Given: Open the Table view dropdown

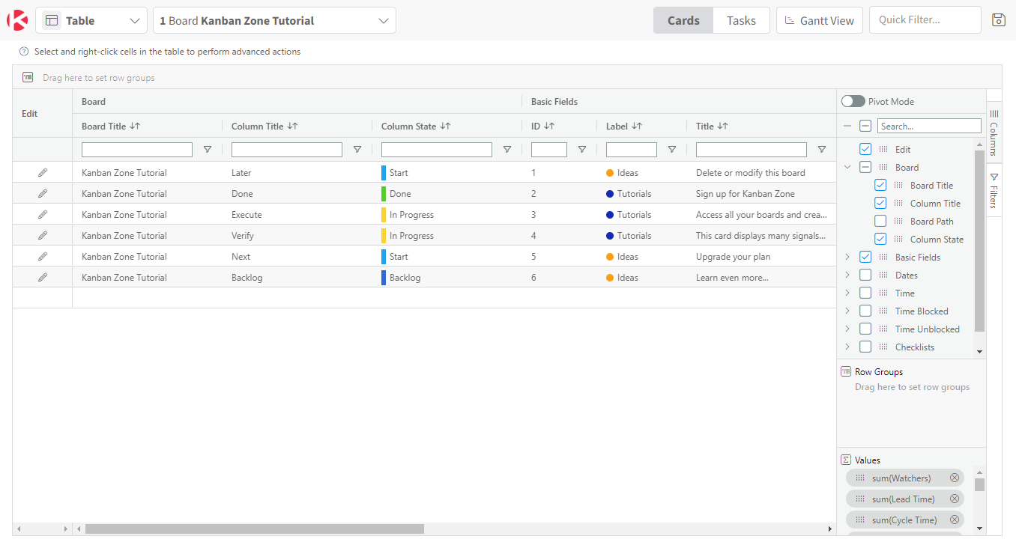Looking at the screenshot, I should point(91,20).
